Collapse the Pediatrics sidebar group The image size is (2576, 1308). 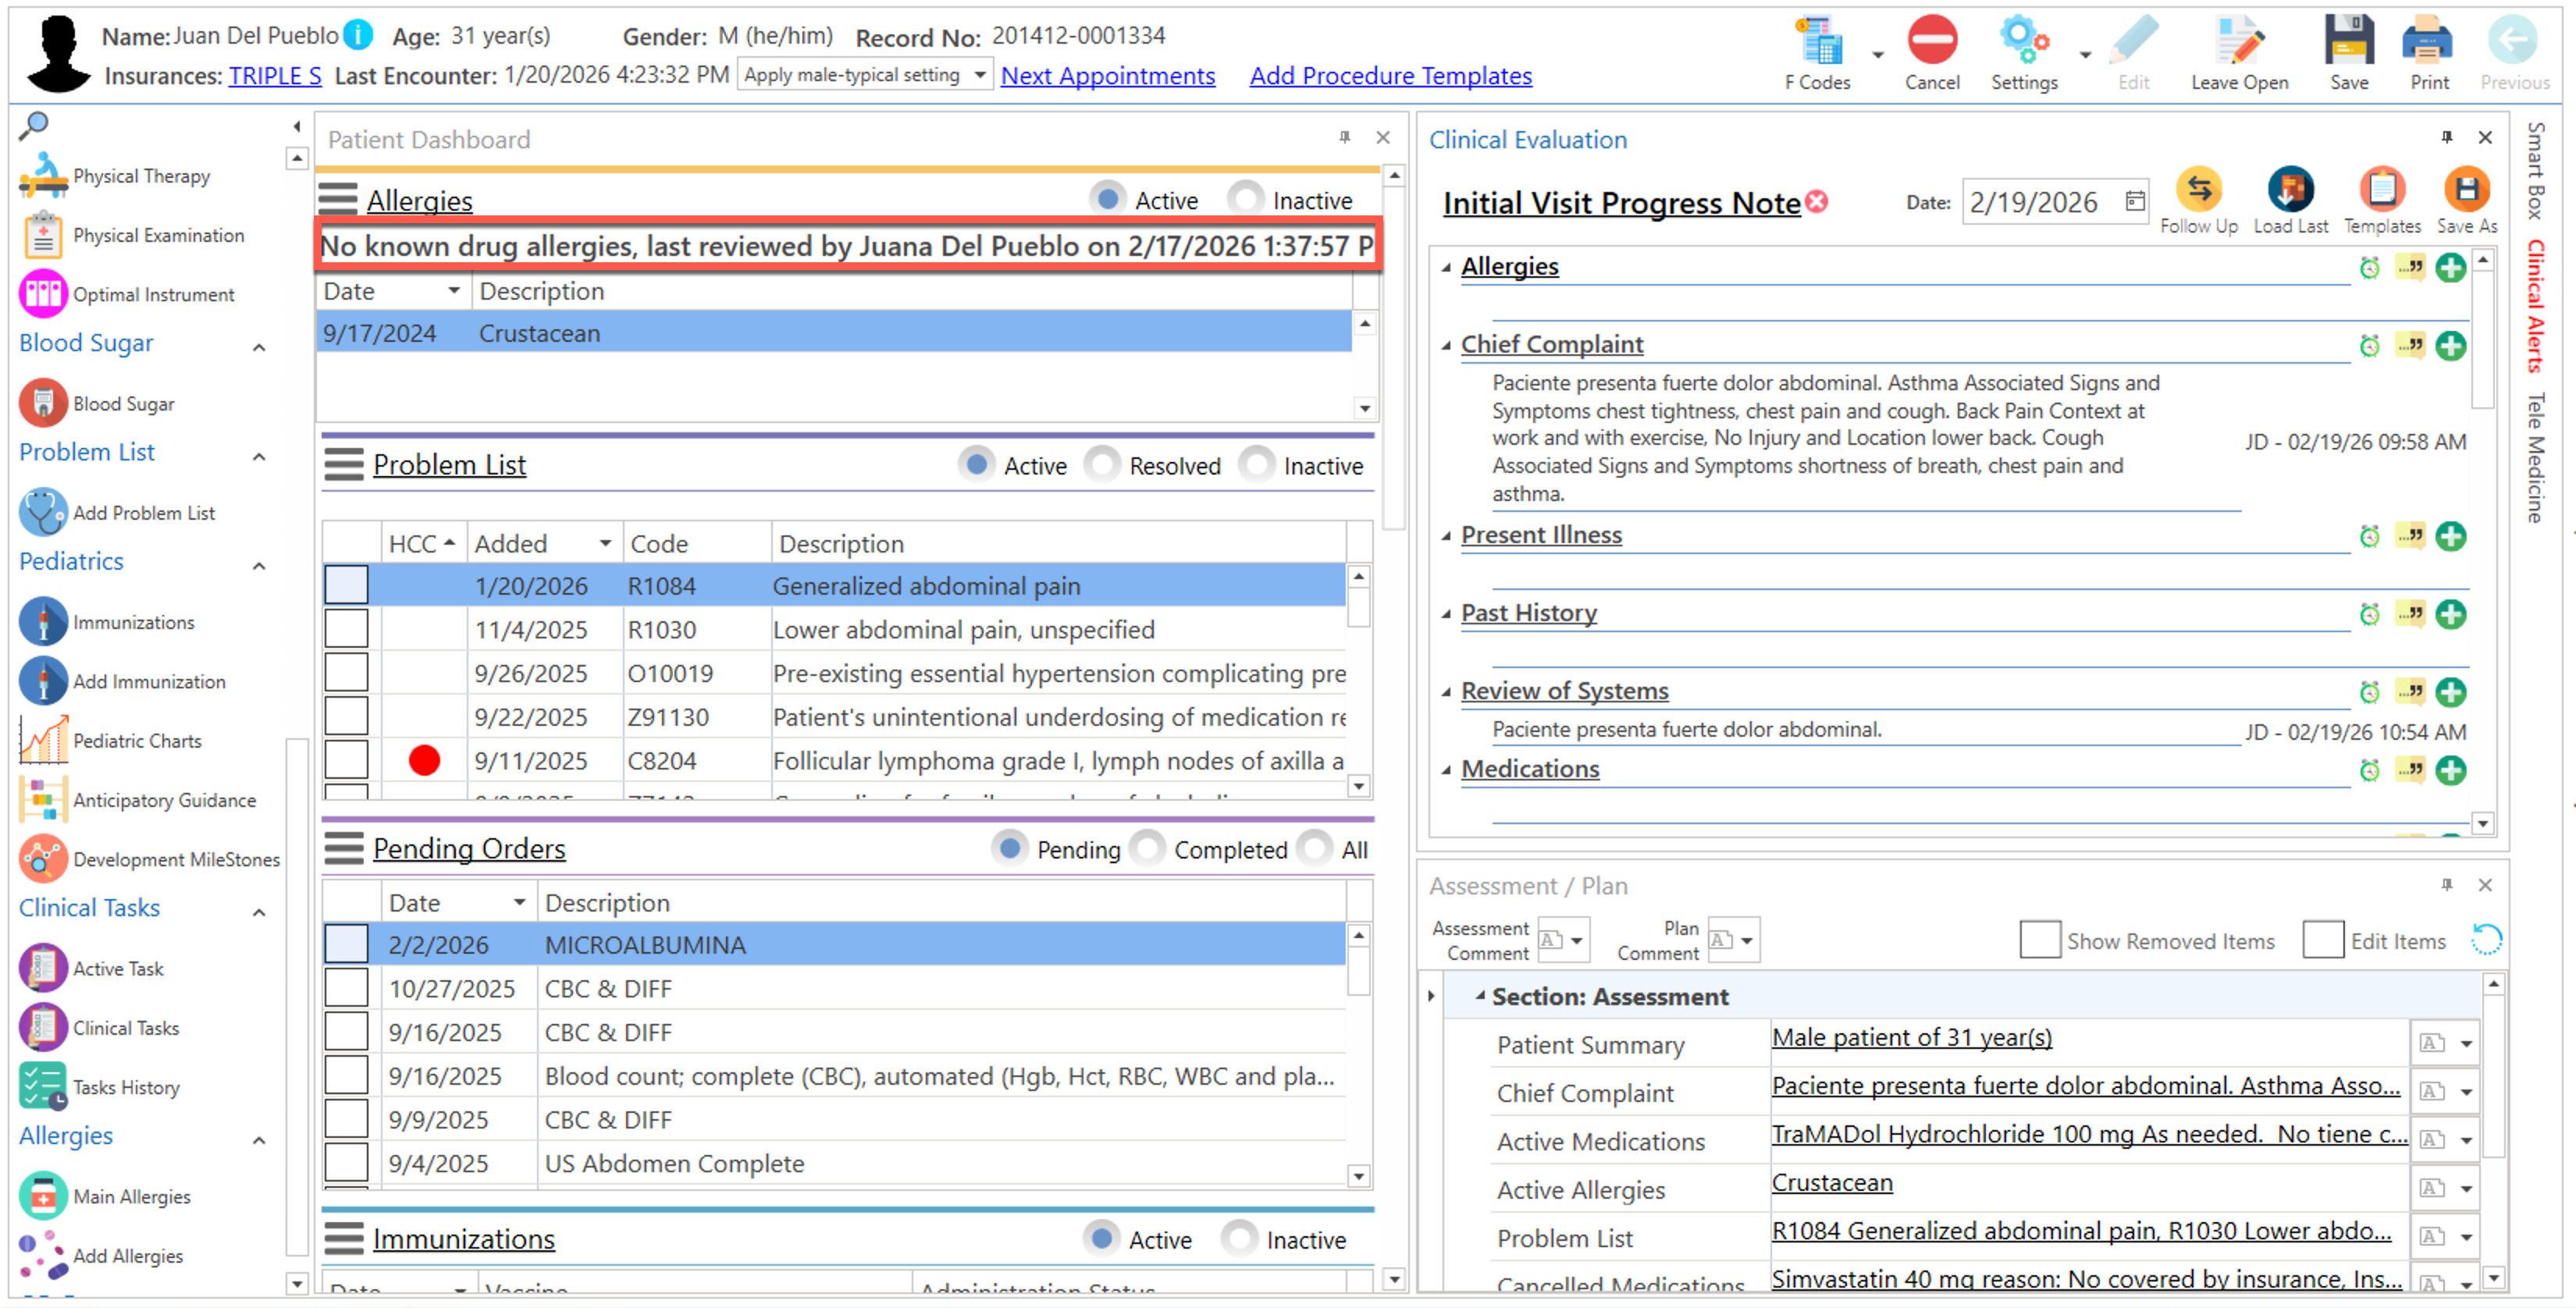(259, 564)
